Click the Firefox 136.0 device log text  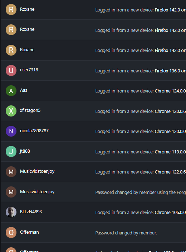(141, 71)
